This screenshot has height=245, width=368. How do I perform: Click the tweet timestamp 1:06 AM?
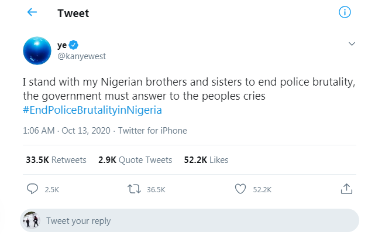click(40, 130)
